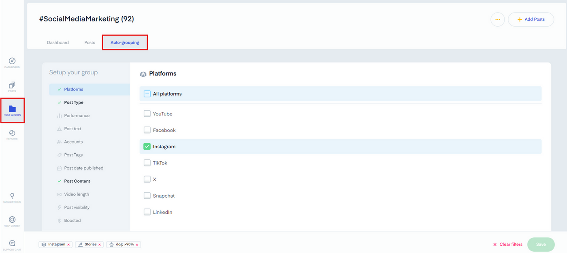Enable the TikTok checkbox
Viewport: 567px width, 253px height.
(147, 163)
